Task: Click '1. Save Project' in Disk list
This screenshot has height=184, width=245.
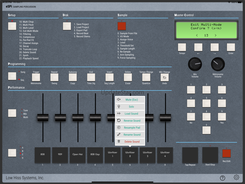Action: coord(81,24)
